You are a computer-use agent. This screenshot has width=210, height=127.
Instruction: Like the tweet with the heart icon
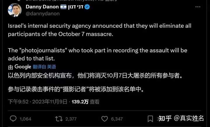pyautogui.click(x=104, y=119)
